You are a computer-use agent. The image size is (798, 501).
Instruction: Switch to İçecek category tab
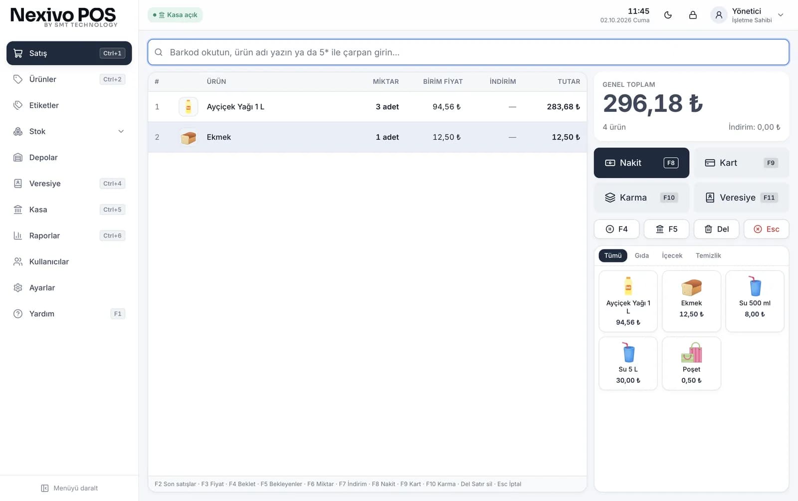pos(672,255)
